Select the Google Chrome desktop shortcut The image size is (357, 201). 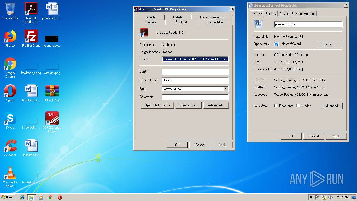click(x=10, y=68)
